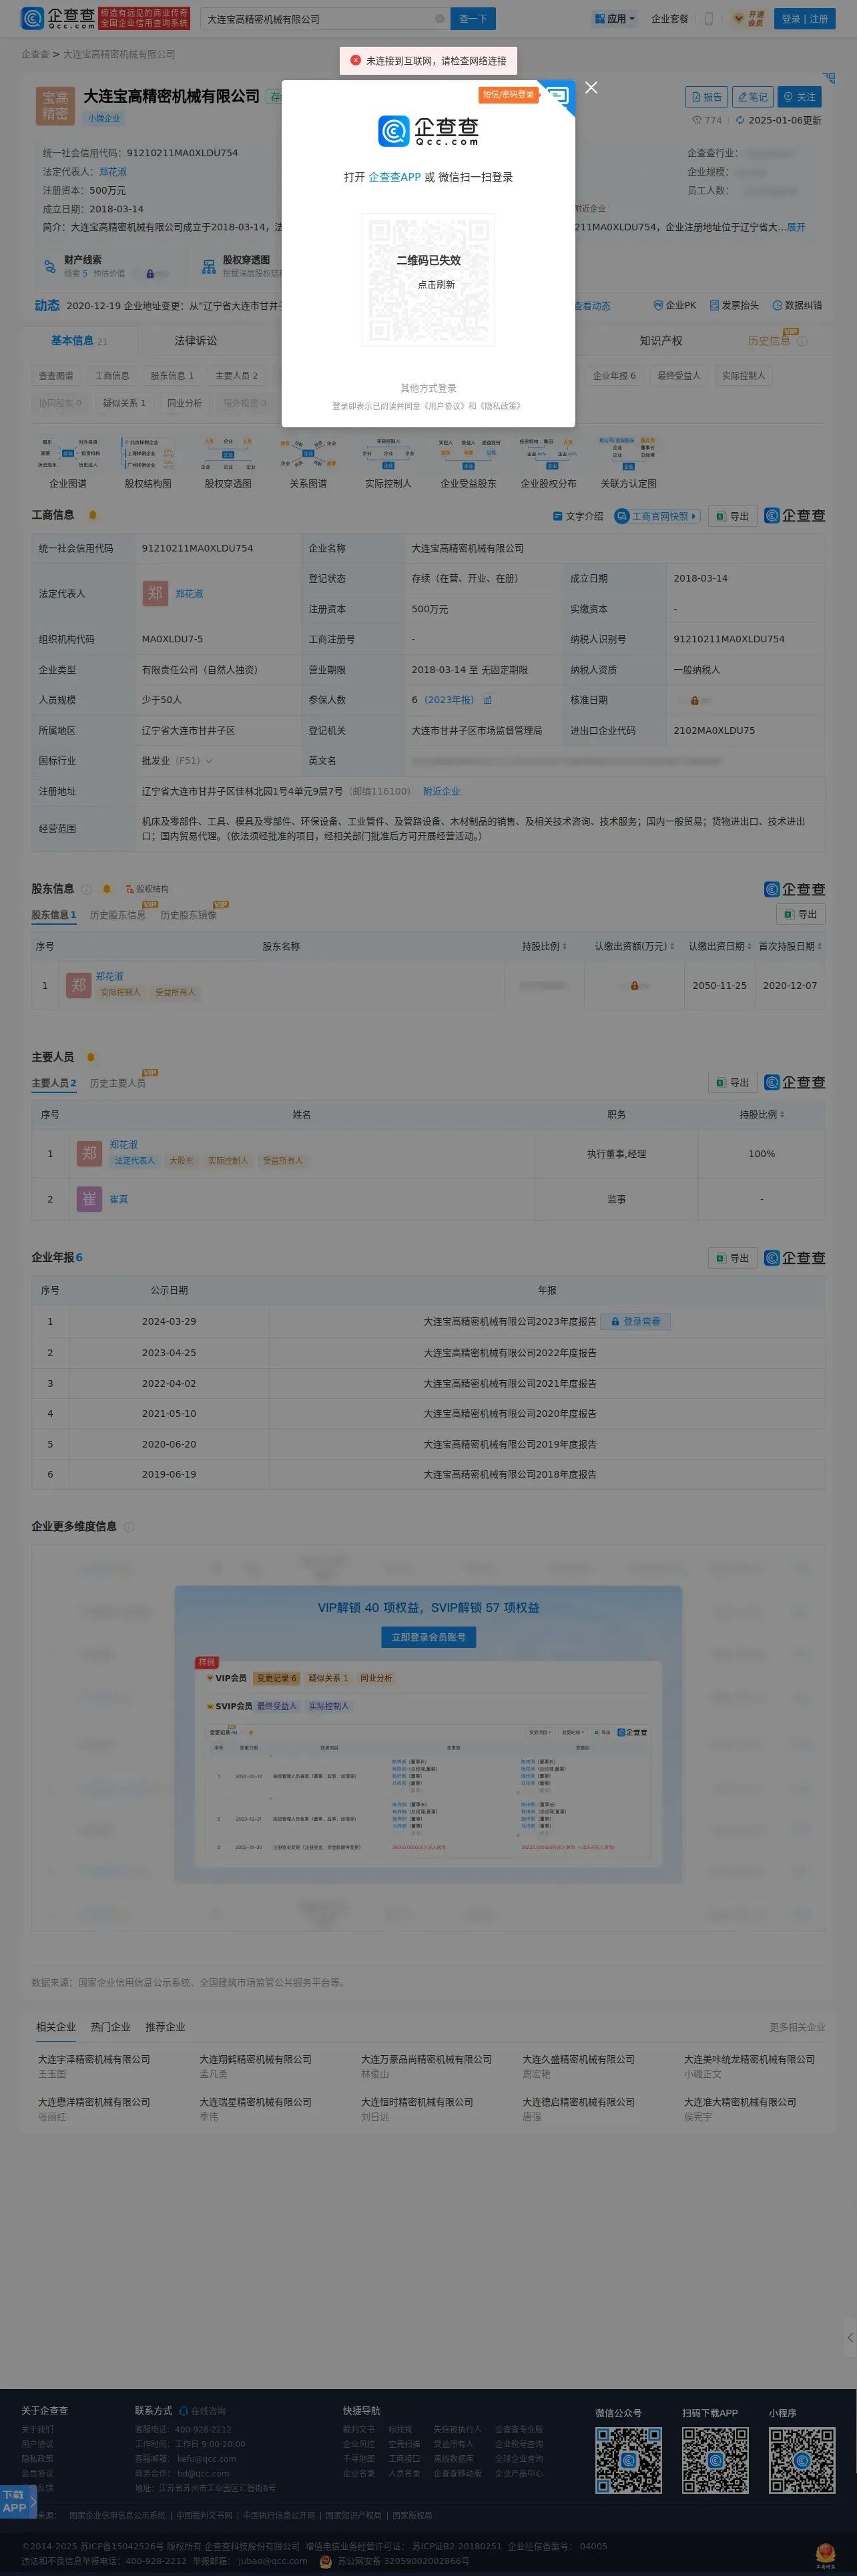Clear the search box with X icon

(439, 19)
